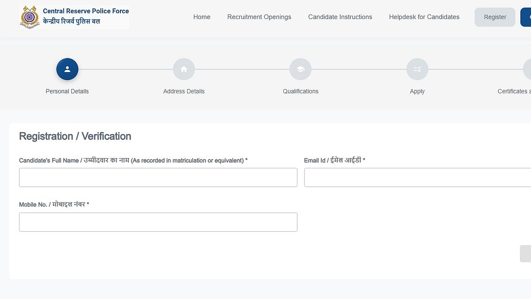
Task: Click the blue button beside Register
Action: (526, 17)
